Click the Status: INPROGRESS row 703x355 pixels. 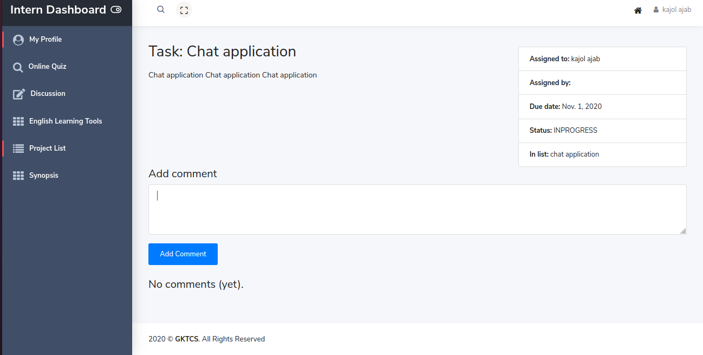pos(602,131)
